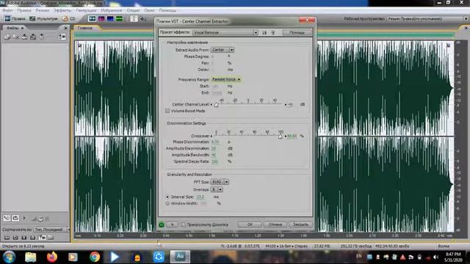The height and width of the screenshot is (264, 470).
Task: Click first icon above Sort by in Files panel
Action: [7, 219]
